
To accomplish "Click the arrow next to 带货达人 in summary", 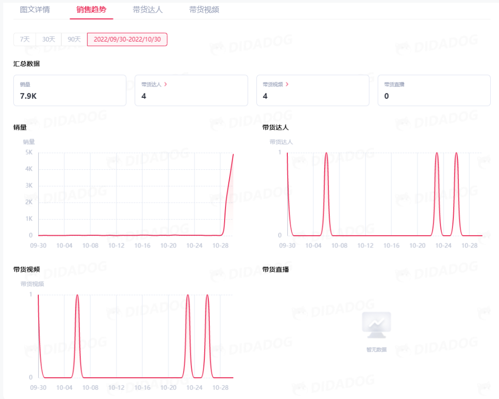I will pos(165,85).
